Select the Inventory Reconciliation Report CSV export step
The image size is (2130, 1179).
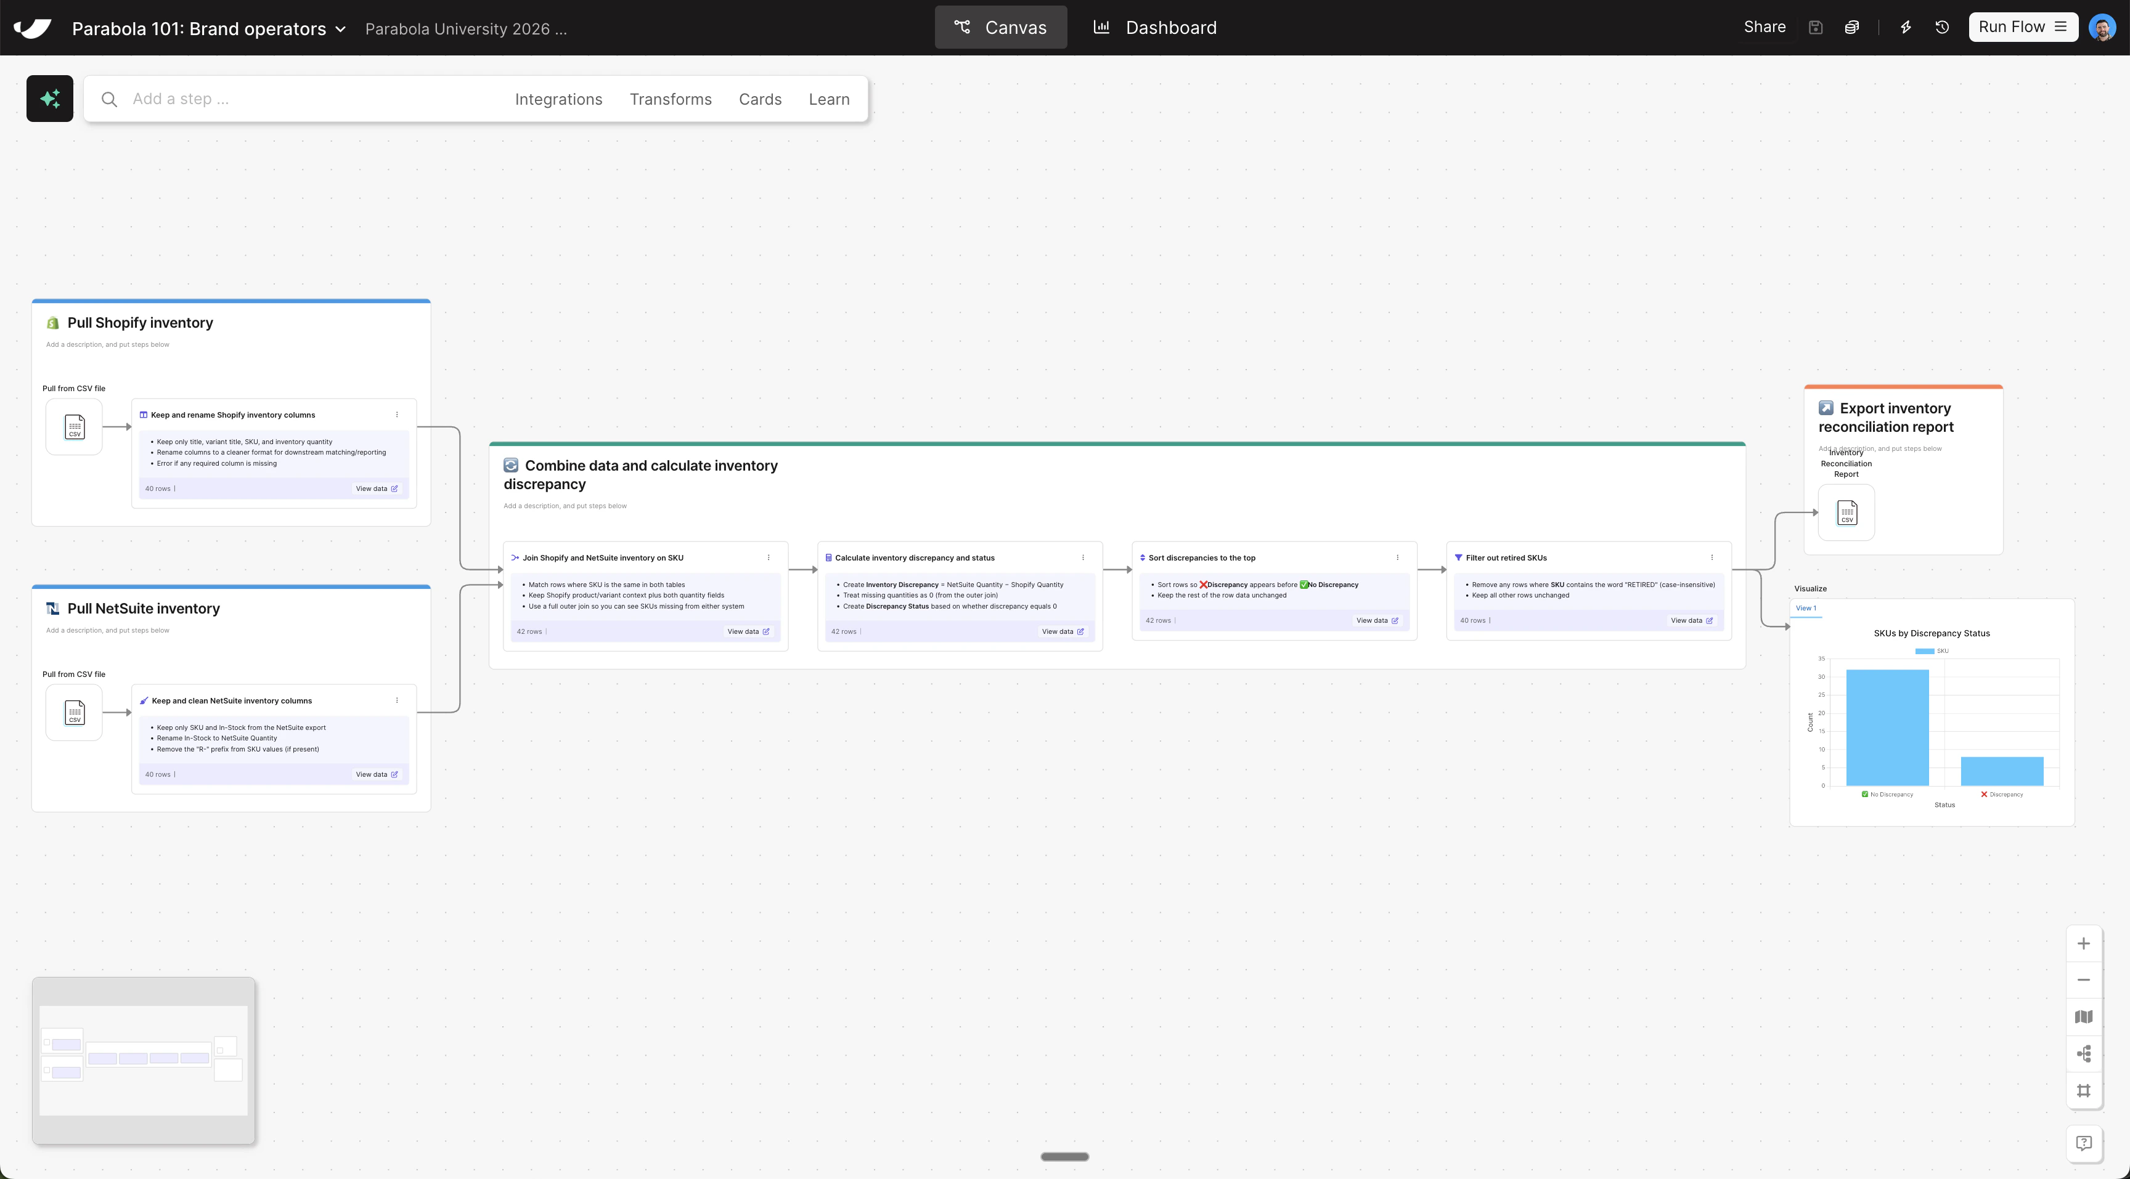pyautogui.click(x=1846, y=513)
